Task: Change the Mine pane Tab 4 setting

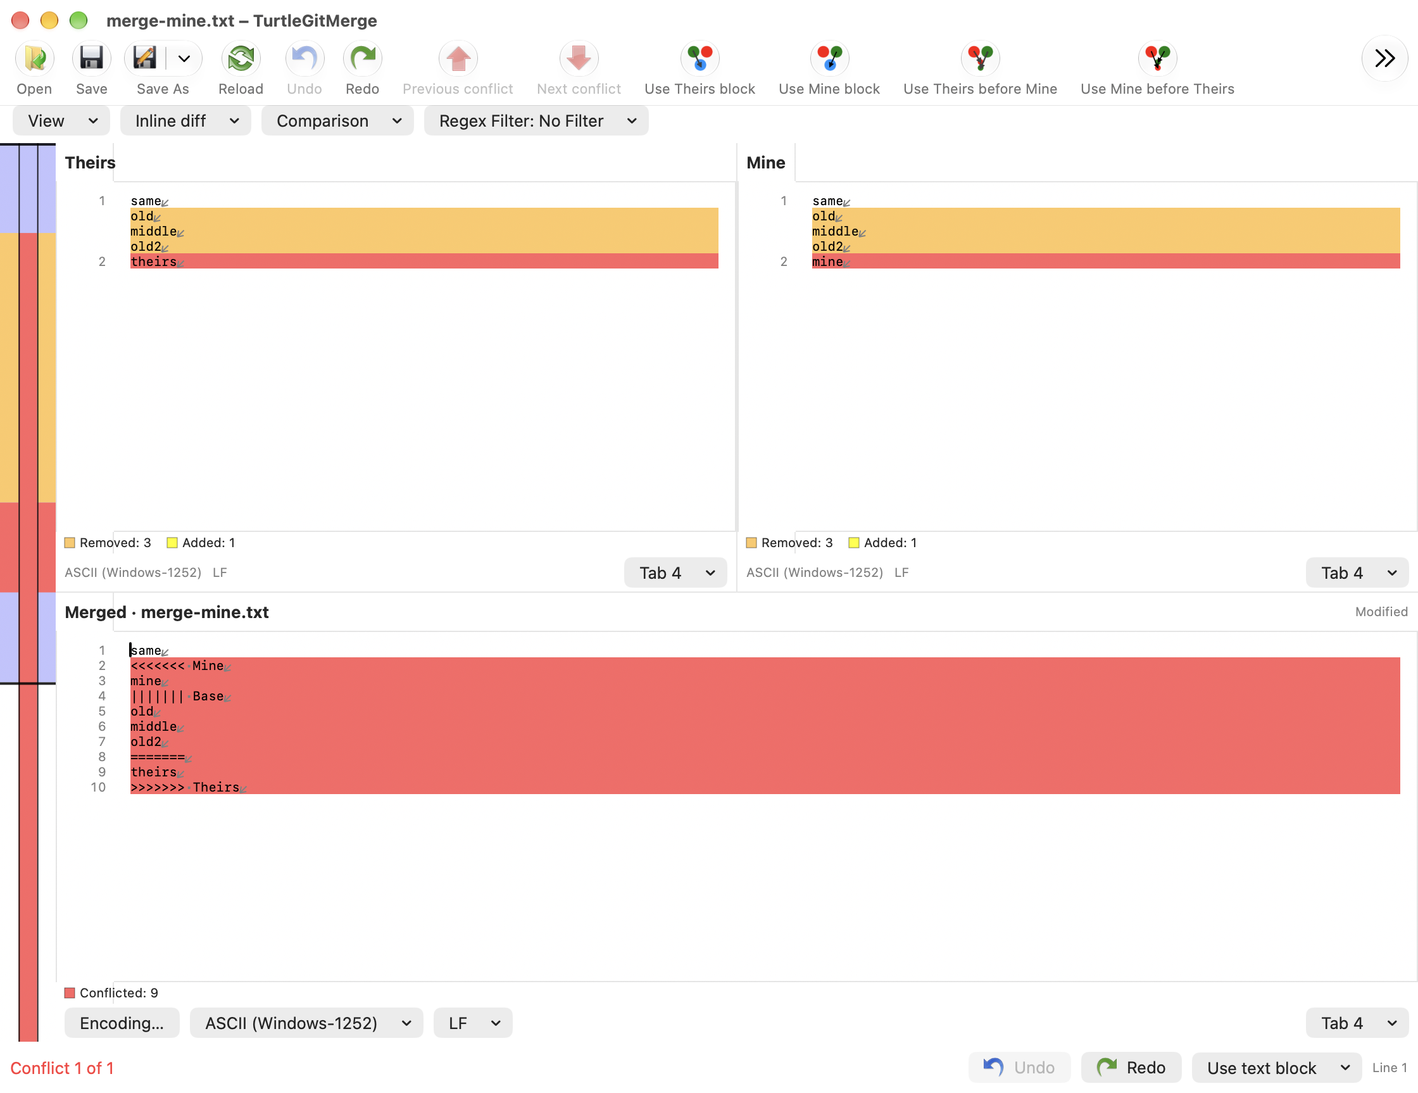Action: [x=1357, y=573]
